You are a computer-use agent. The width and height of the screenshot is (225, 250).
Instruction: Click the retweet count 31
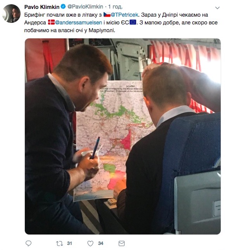point(69,243)
